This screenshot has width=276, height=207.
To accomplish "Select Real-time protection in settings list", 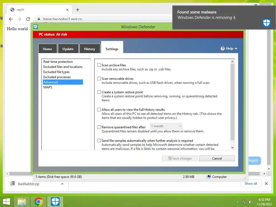I will (58, 62).
